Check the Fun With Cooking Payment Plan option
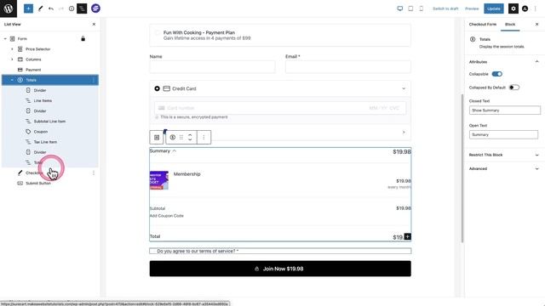Viewport: 545px width, 306px height. click(158, 32)
